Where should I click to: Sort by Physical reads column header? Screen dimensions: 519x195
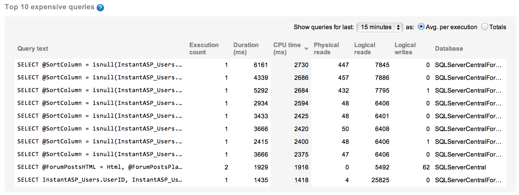pos(326,49)
